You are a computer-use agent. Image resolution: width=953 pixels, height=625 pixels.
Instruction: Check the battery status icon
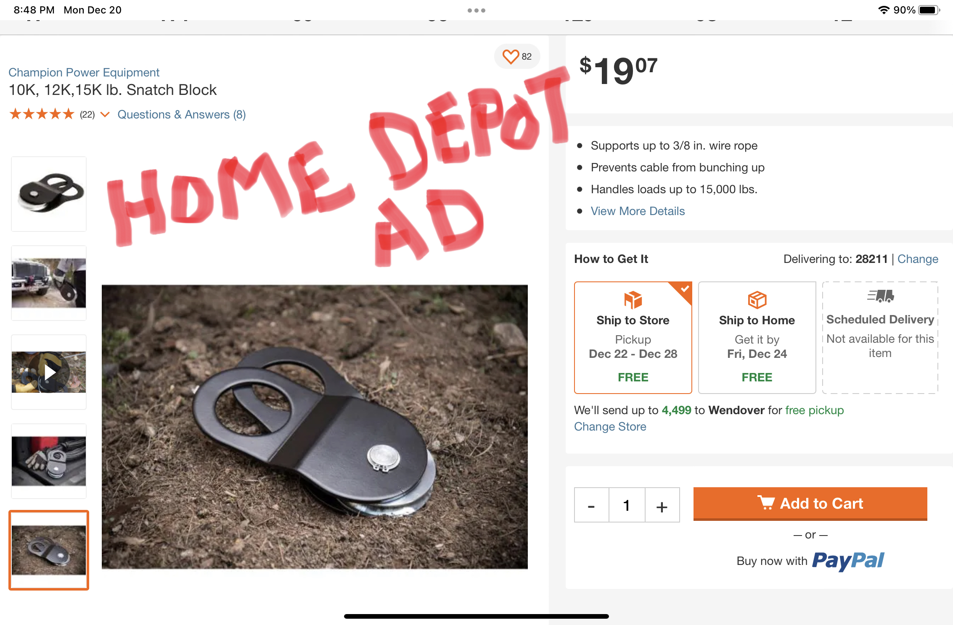click(x=929, y=10)
